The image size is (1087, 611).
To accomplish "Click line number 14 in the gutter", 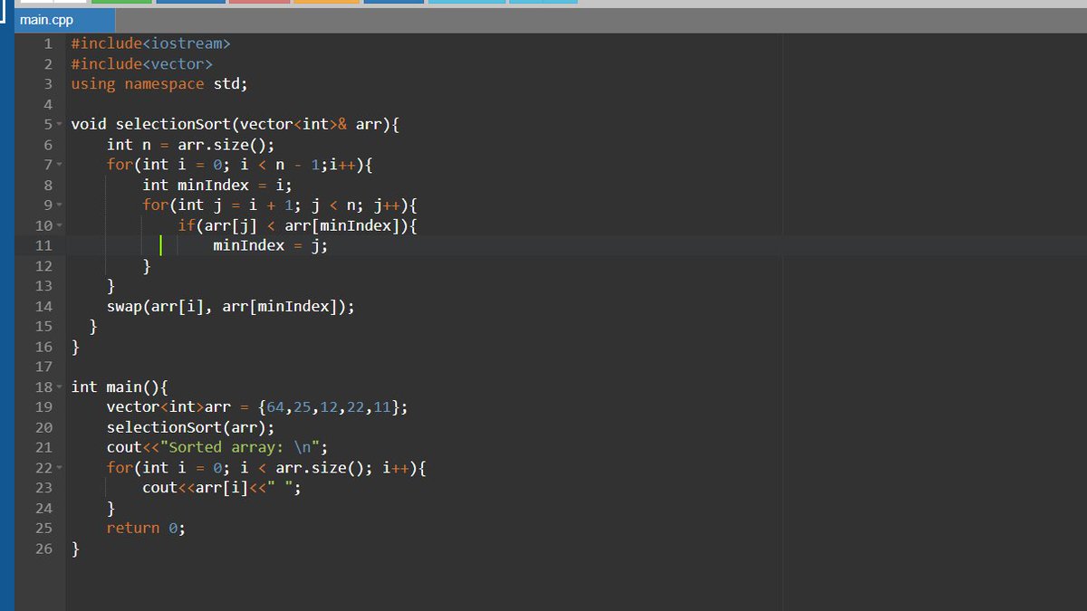I will click(x=43, y=306).
